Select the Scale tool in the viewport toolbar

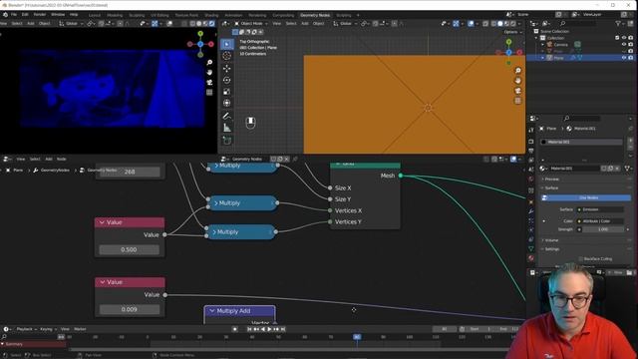(227, 92)
